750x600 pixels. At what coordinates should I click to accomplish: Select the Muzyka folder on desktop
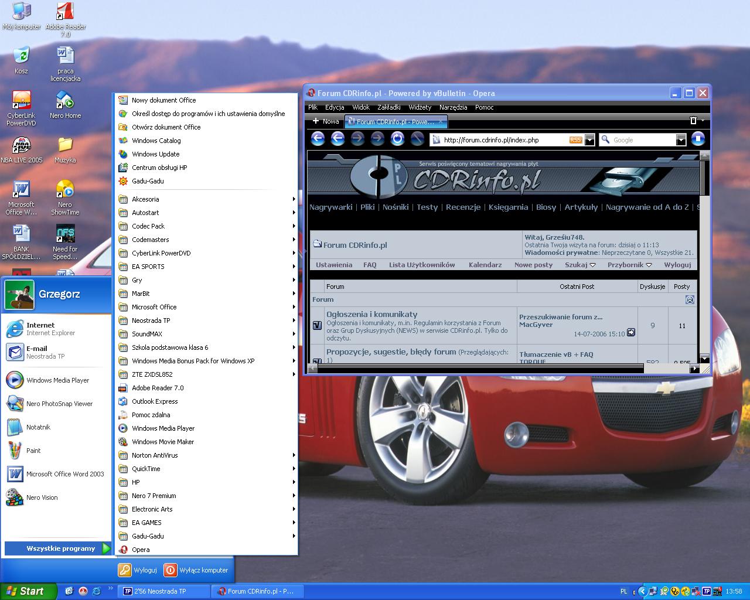[65, 149]
